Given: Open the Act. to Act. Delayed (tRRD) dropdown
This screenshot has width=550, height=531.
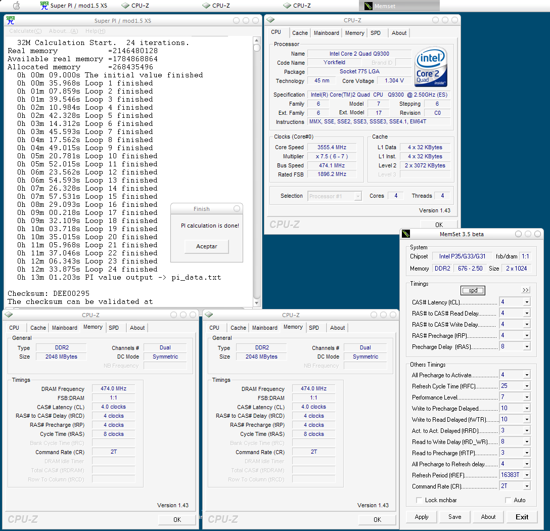Looking at the screenshot, I should pyautogui.click(x=527, y=431).
